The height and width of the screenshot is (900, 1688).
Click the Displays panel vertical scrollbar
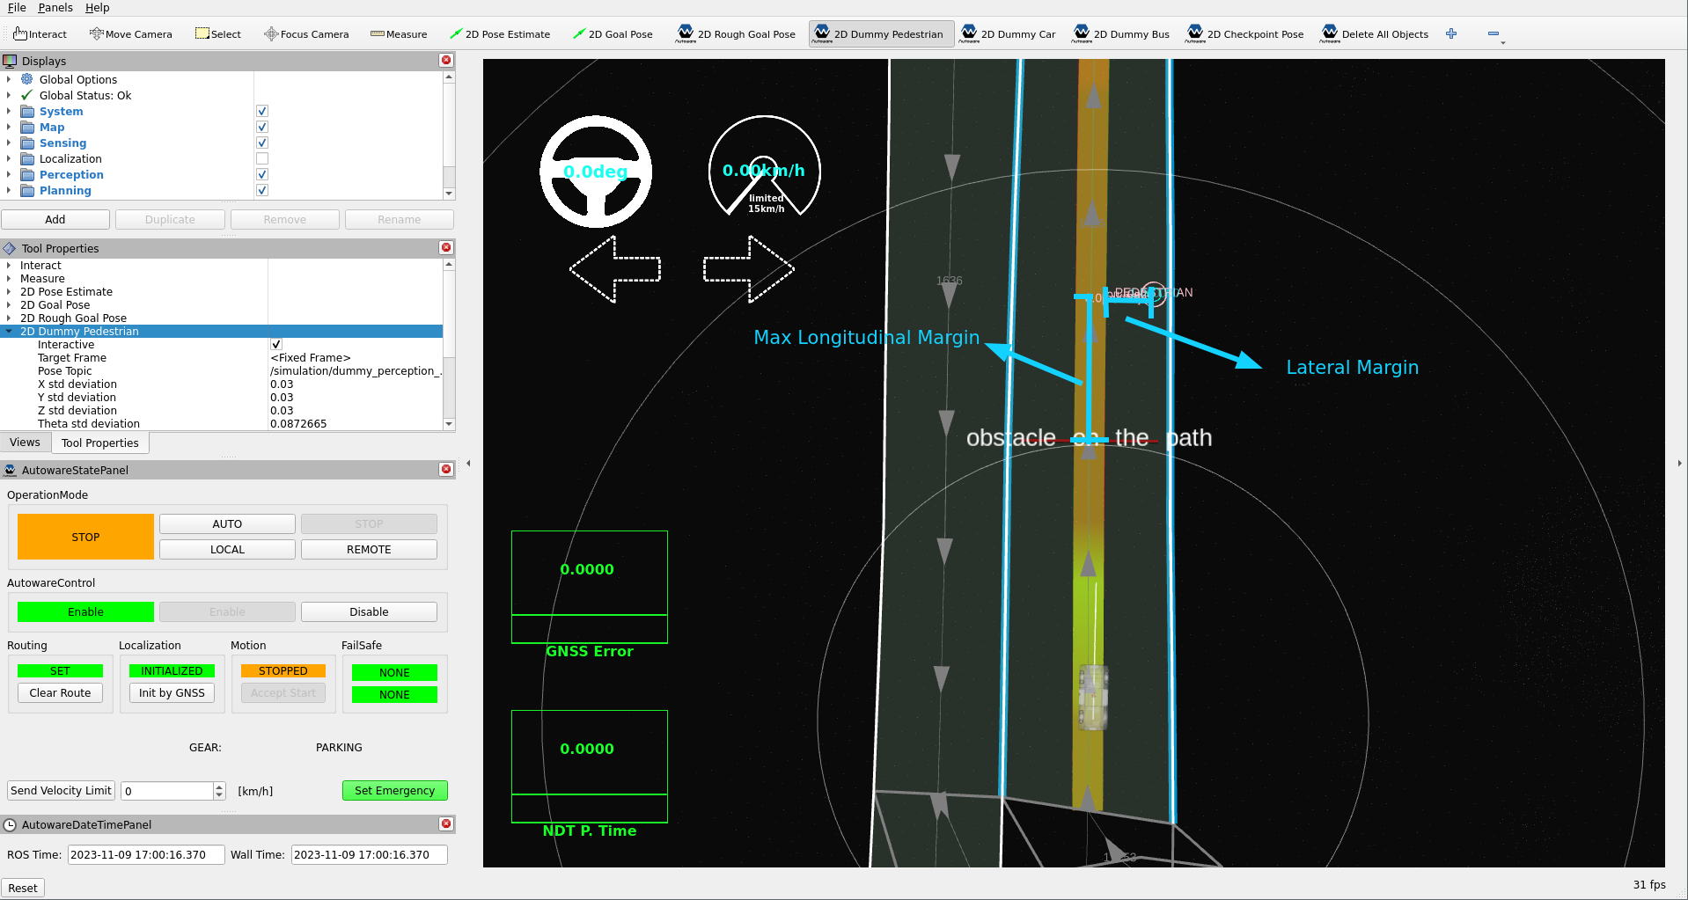449,132
